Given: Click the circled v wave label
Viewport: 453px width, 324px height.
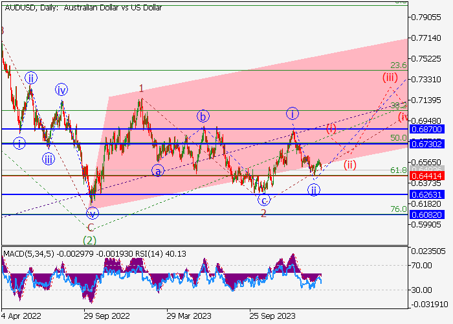Looking at the screenshot, I should coord(93,214).
